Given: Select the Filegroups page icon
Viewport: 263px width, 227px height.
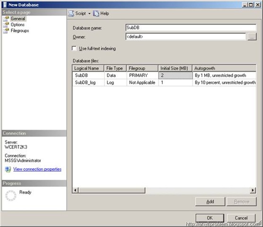Looking at the screenshot, I should coord(6,31).
